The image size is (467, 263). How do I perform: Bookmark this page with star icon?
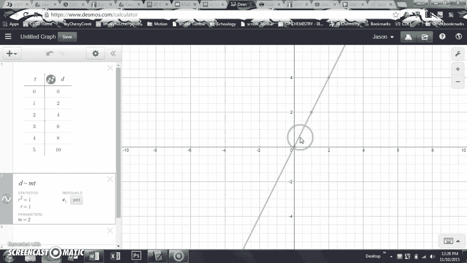[x=396, y=15]
